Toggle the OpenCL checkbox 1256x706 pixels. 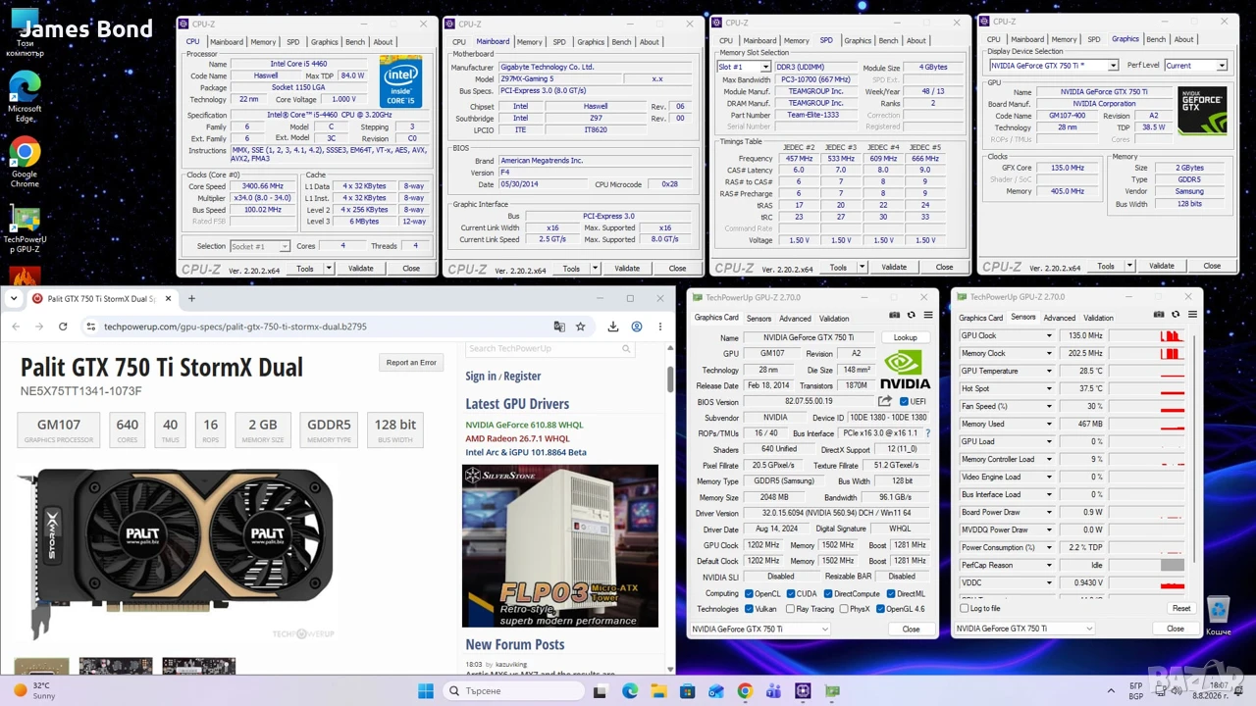point(749,593)
